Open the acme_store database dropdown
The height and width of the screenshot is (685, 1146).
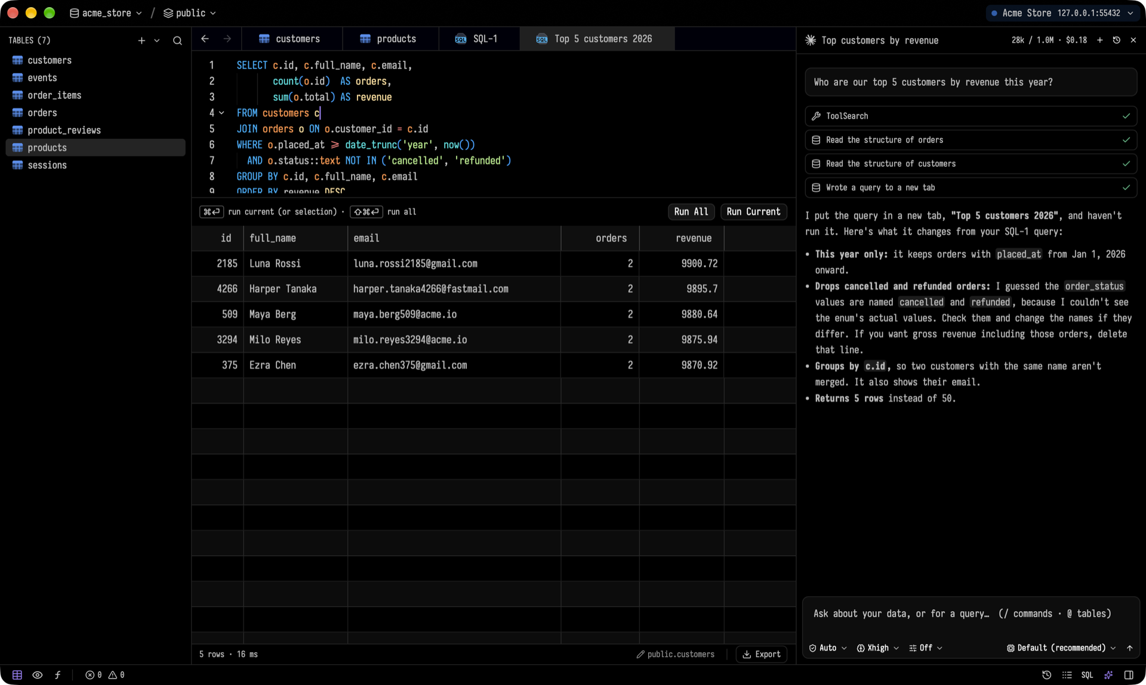[x=106, y=13]
